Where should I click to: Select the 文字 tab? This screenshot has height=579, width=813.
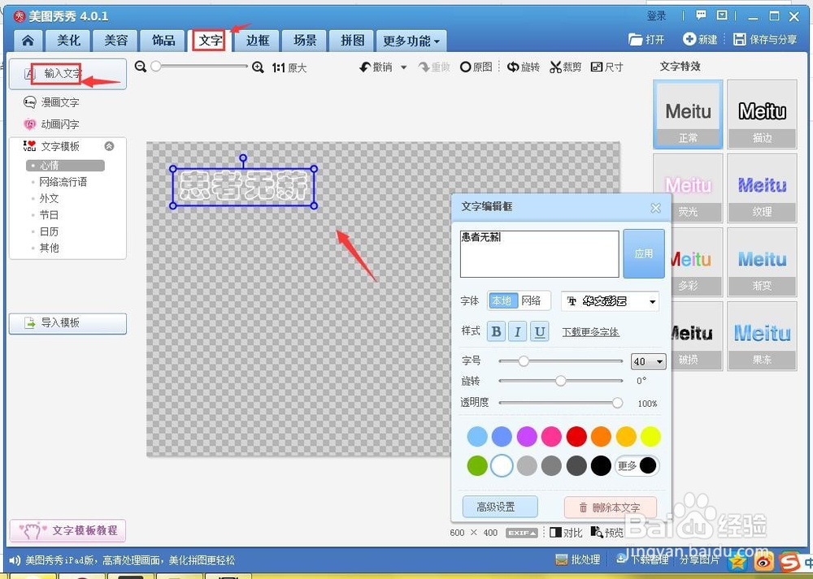tap(211, 41)
